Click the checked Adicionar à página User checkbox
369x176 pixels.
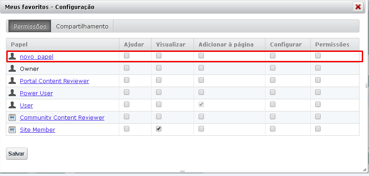pyautogui.click(x=201, y=104)
